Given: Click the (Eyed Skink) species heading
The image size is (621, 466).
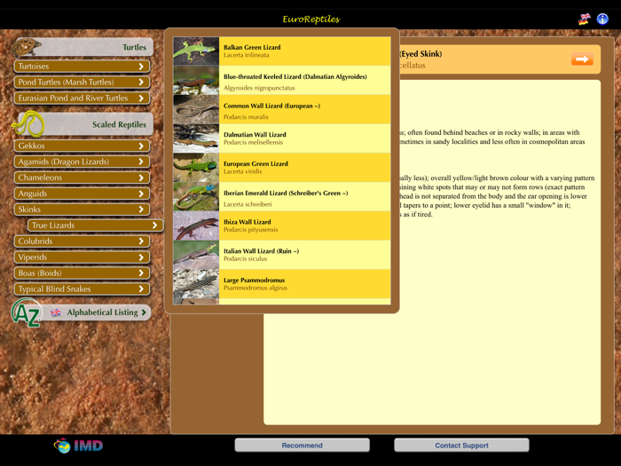Looking at the screenshot, I should (421, 54).
